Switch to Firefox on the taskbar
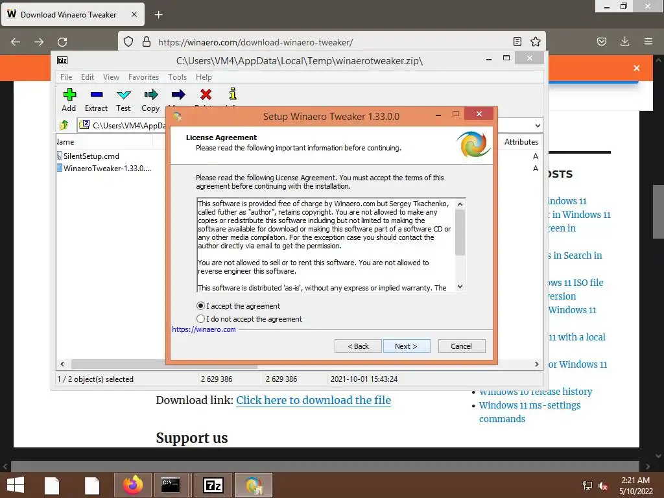Image resolution: width=664 pixels, height=498 pixels. tap(133, 485)
